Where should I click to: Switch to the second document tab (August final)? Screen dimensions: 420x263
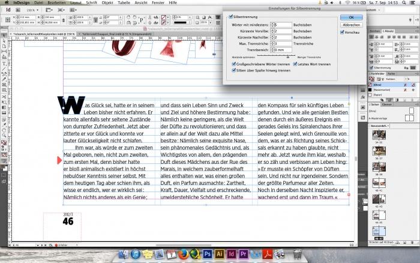click(116, 34)
